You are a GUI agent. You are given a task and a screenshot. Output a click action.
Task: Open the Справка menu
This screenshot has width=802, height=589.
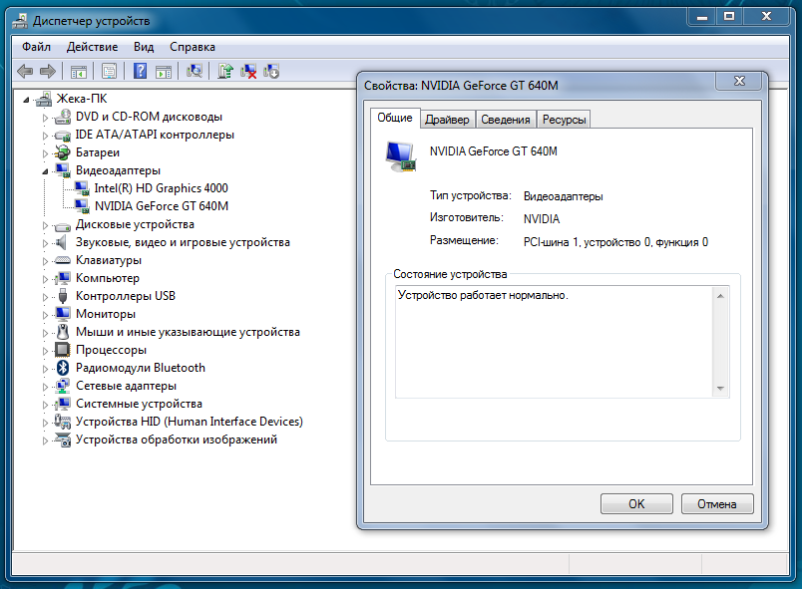pos(193,47)
